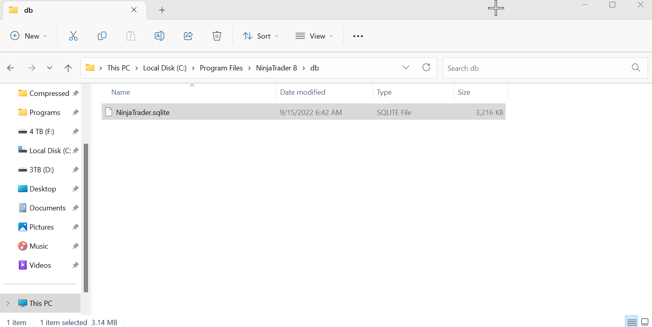Expand the chevron after Program Files breadcrumb
The image size is (652, 327).
[249, 68]
